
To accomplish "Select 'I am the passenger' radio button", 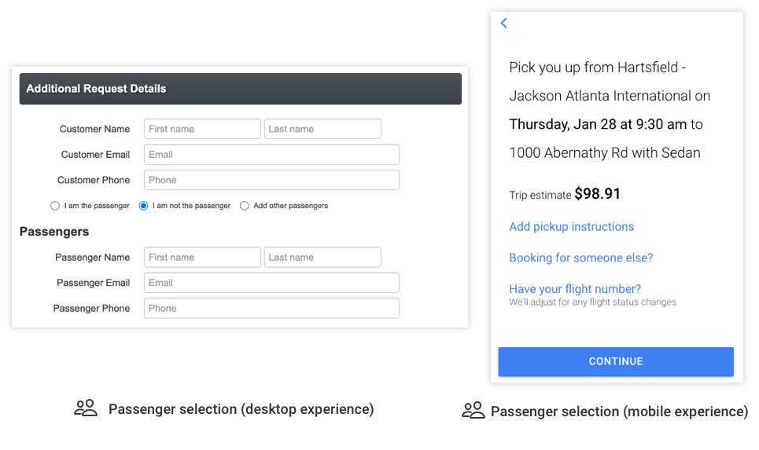I will click(x=55, y=206).
